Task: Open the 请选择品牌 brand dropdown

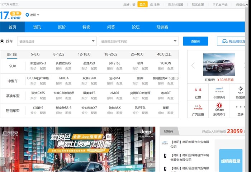Action: pos(57,41)
